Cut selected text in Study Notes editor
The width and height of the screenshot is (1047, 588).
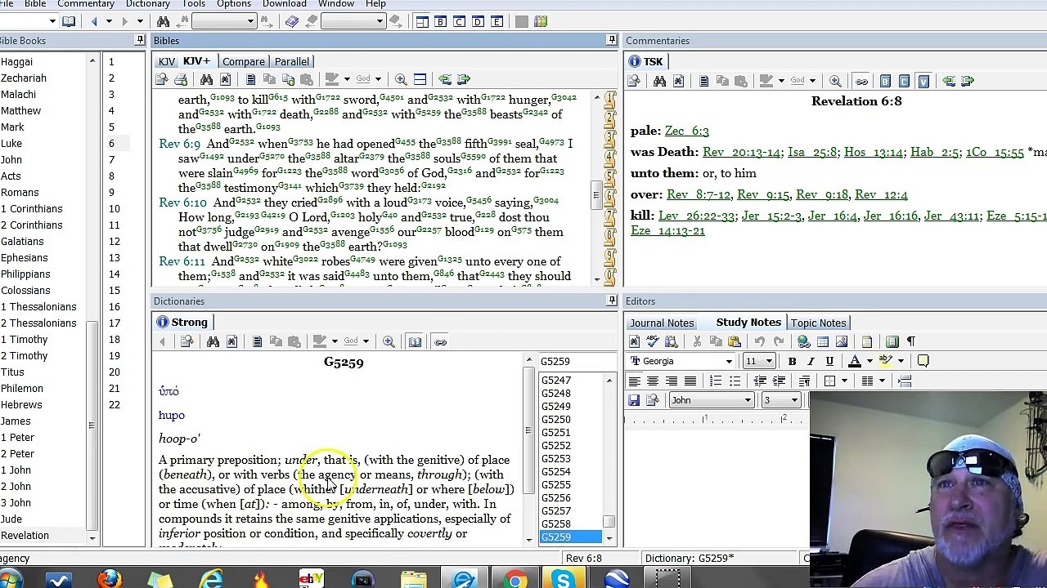(697, 341)
